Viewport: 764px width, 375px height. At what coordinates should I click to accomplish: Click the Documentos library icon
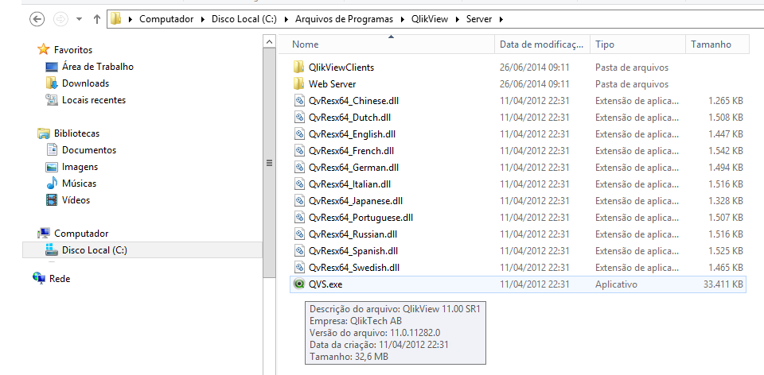click(x=52, y=150)
